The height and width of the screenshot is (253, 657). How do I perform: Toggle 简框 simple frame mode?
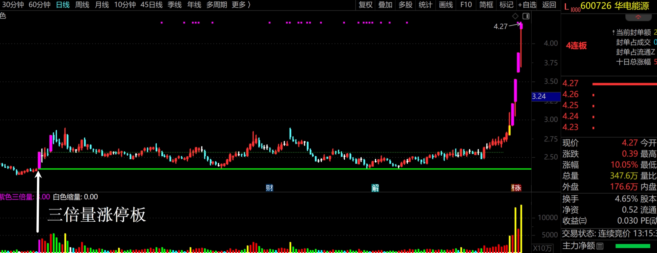pyautogui.click(x=486, y=5)
